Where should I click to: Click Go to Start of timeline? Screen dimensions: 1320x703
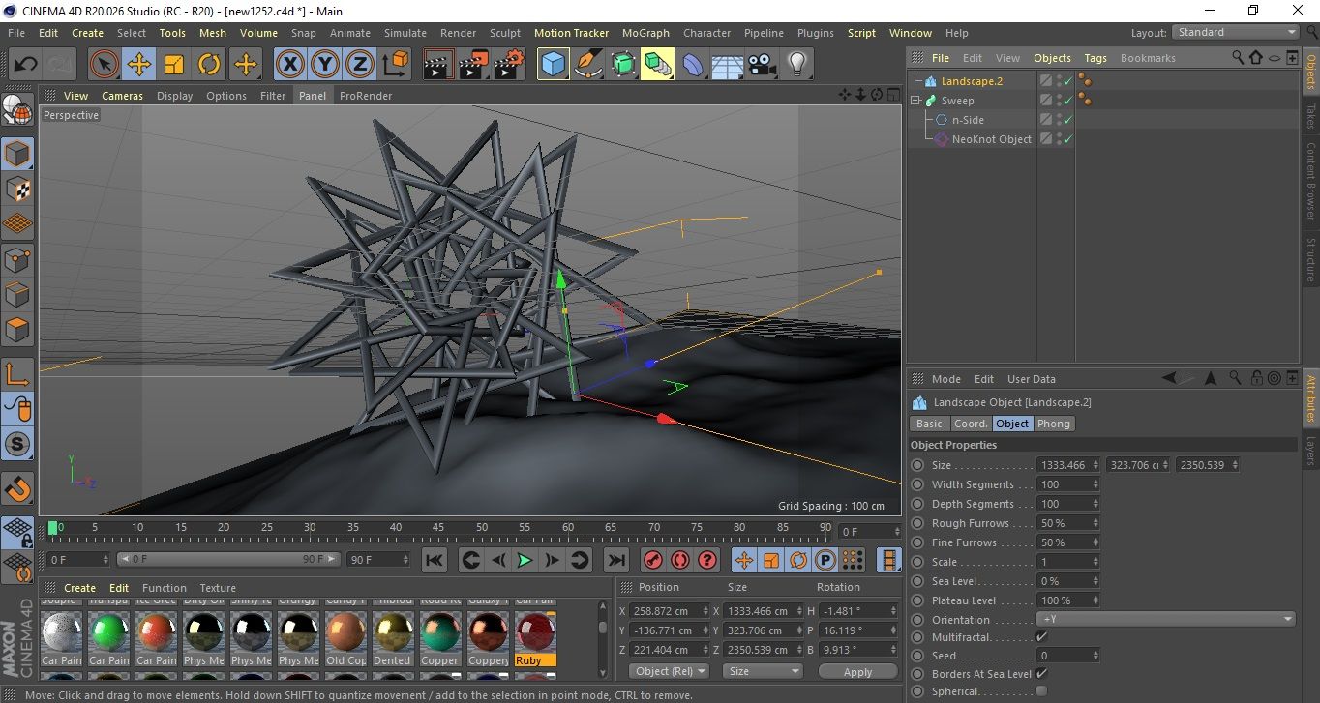click(x=435, y=560)
